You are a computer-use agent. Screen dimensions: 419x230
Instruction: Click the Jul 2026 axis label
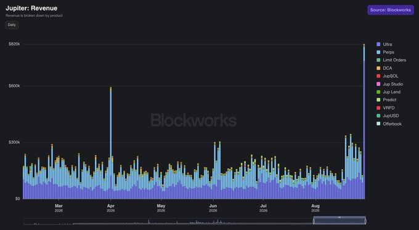click(264, 208)
